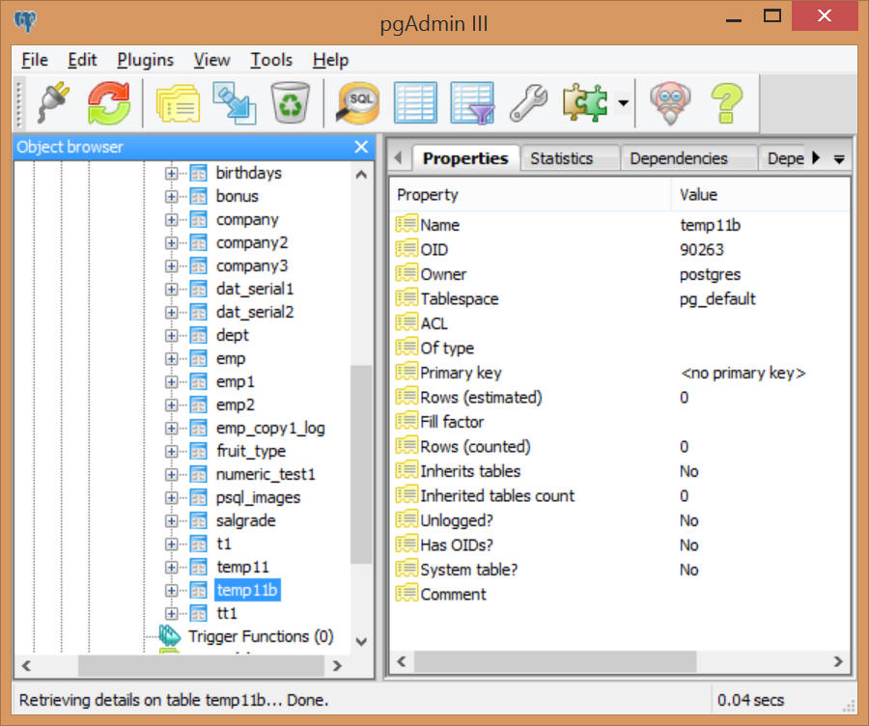
Task: Select Trigger Functions (0) node
Action: (x=261, y=636)
